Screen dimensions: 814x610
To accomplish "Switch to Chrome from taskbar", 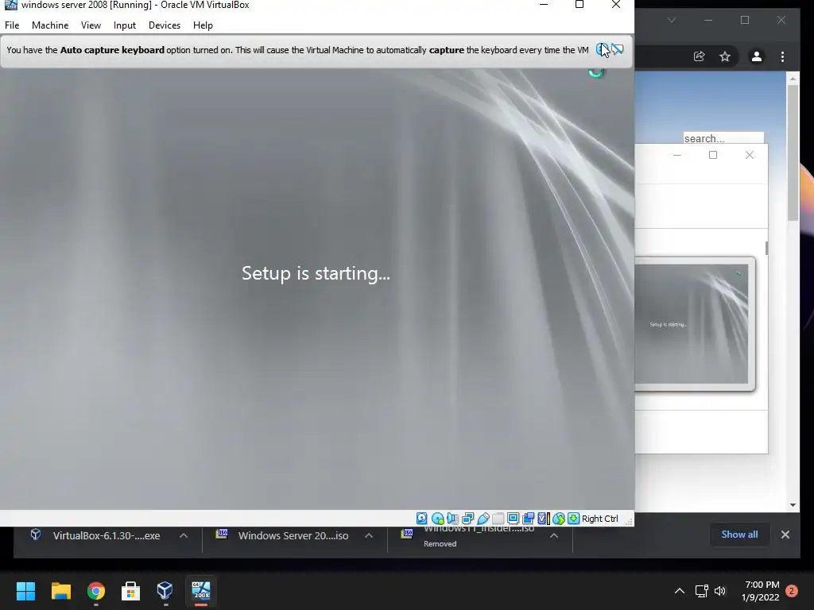I will click(96, 591).
